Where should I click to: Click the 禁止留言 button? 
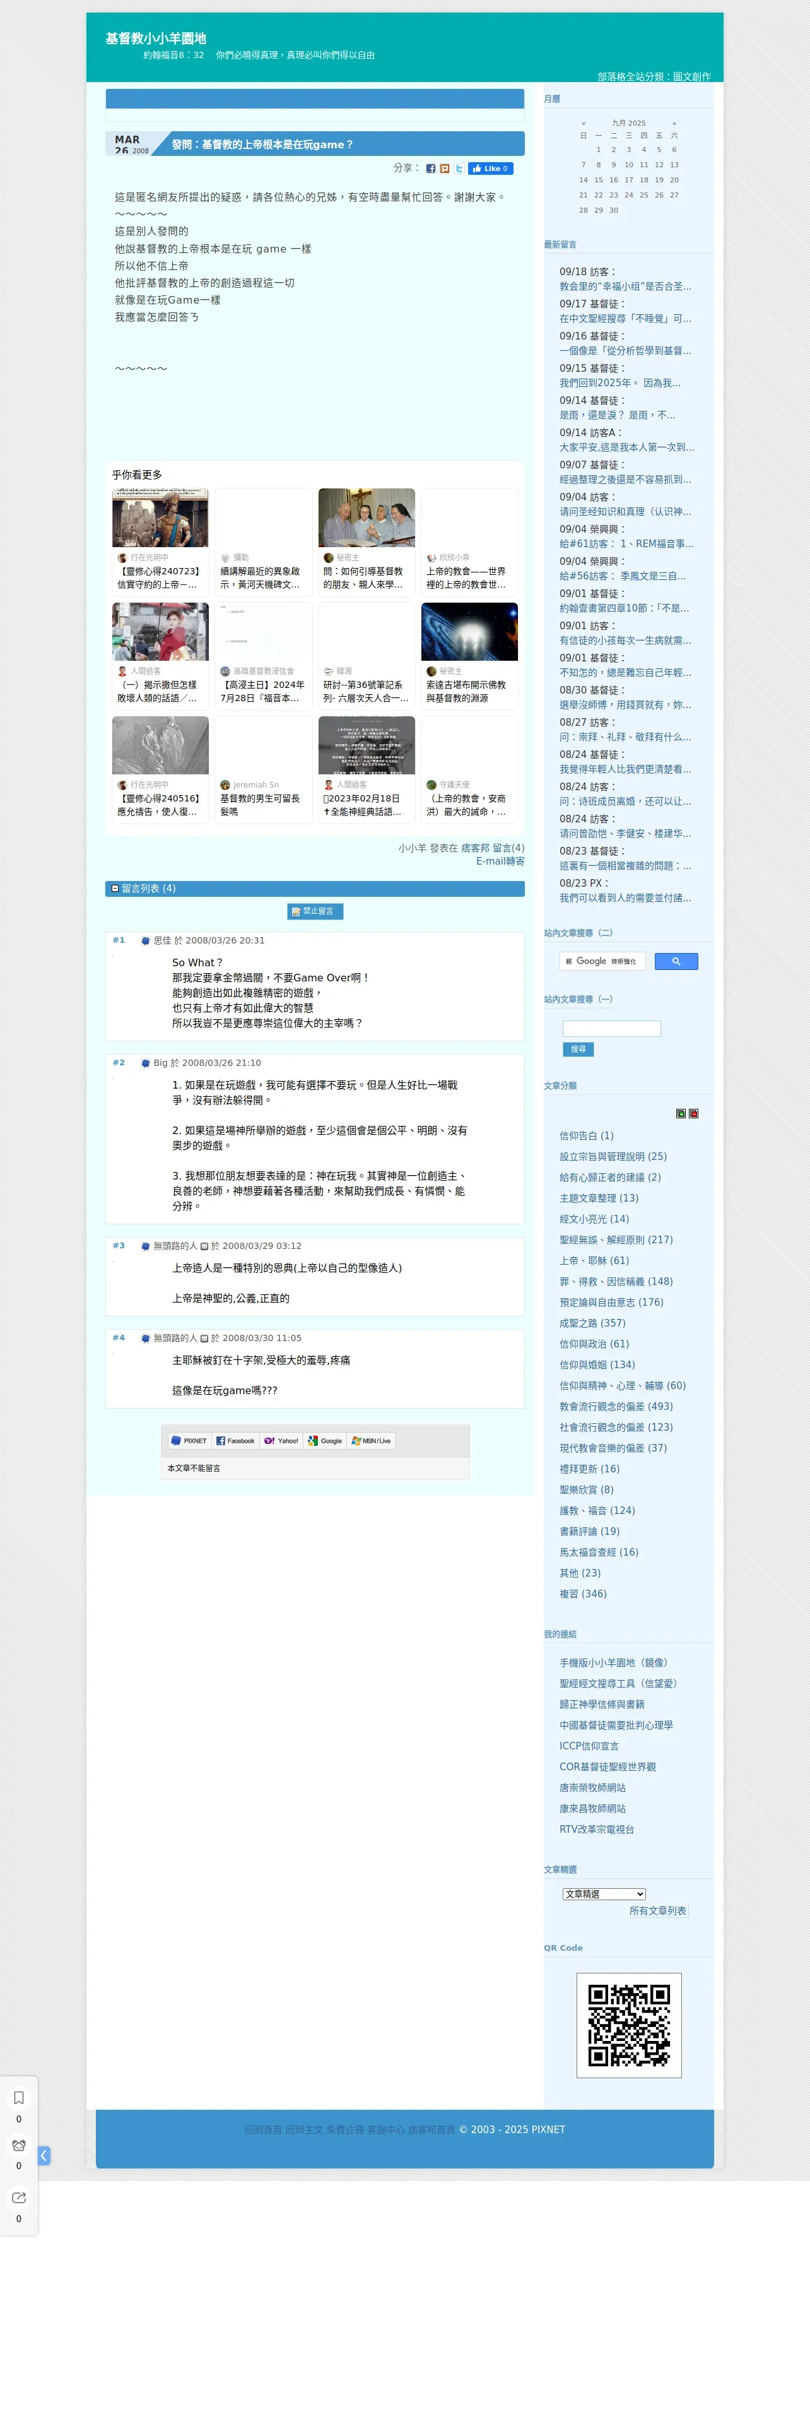coord(315,911)
